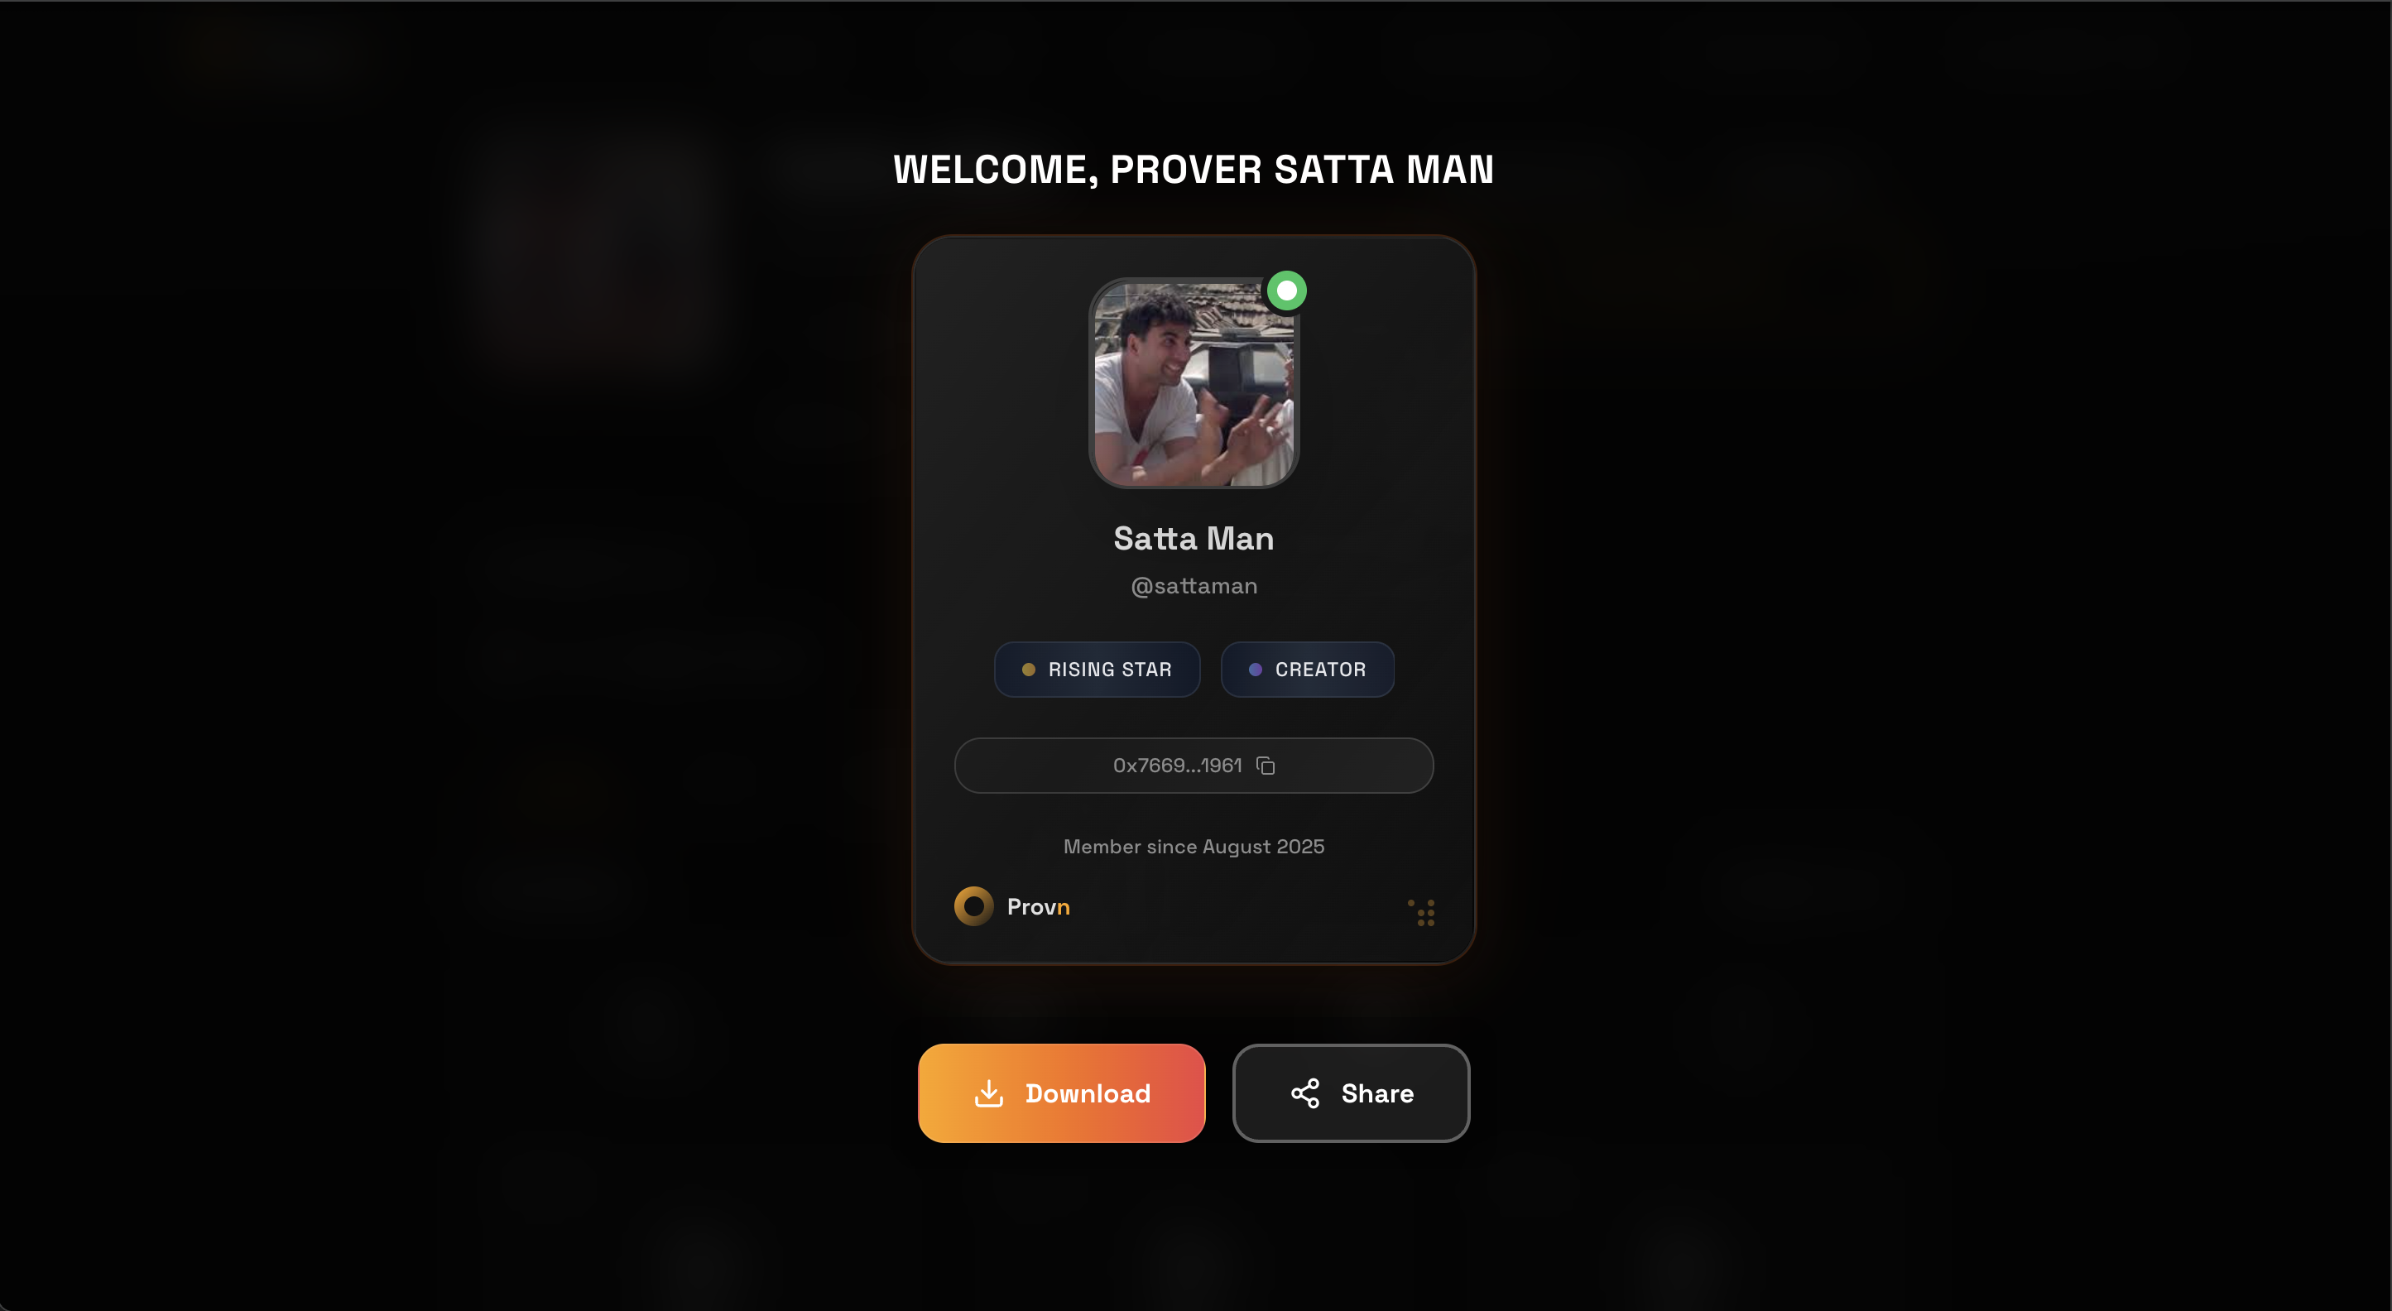2392x1311 pixels.
Task: Click Member since August 2025 text
Action: pos(1194,846)
